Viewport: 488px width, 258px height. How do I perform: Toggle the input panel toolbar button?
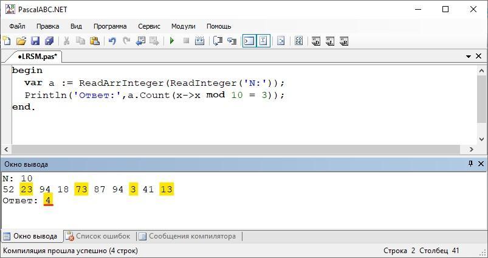pyautogui.click(x=263, y=41)
